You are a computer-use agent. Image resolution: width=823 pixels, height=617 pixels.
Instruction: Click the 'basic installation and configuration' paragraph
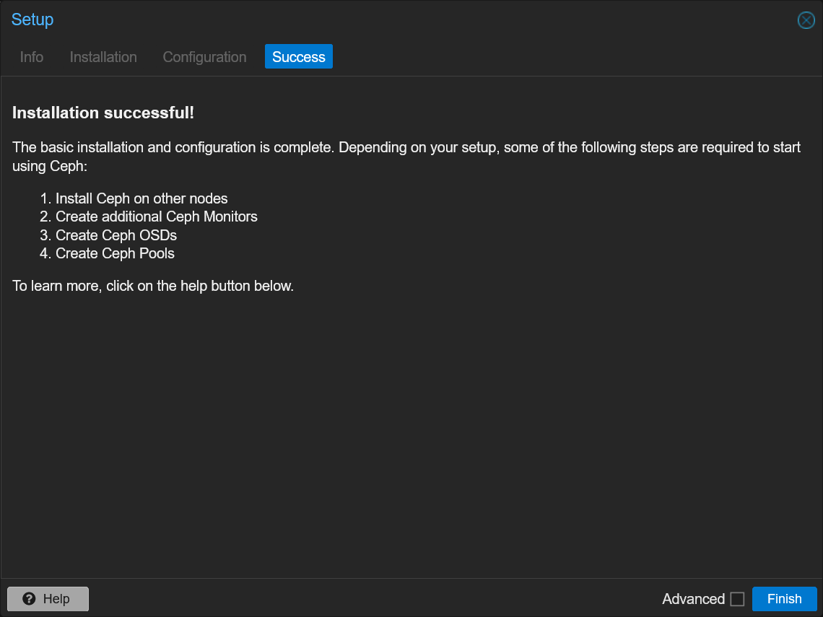[406, 157]
